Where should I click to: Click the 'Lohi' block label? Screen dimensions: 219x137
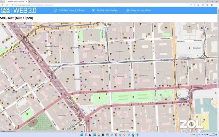(x=123, y=118)
